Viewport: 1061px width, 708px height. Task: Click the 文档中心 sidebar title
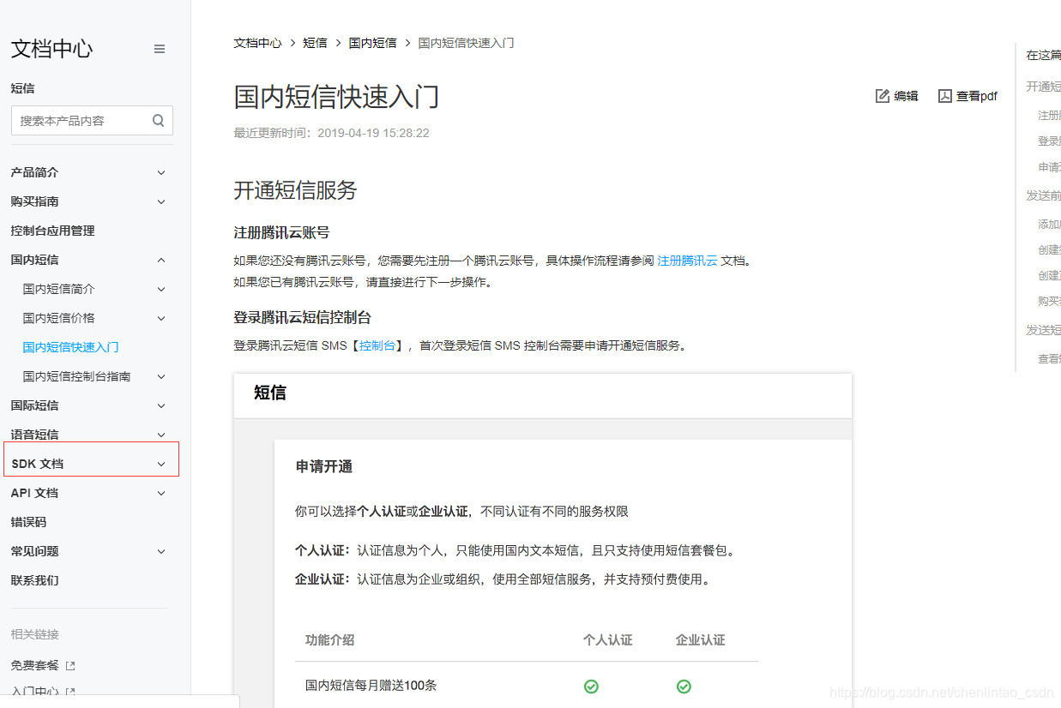(51, 49)
